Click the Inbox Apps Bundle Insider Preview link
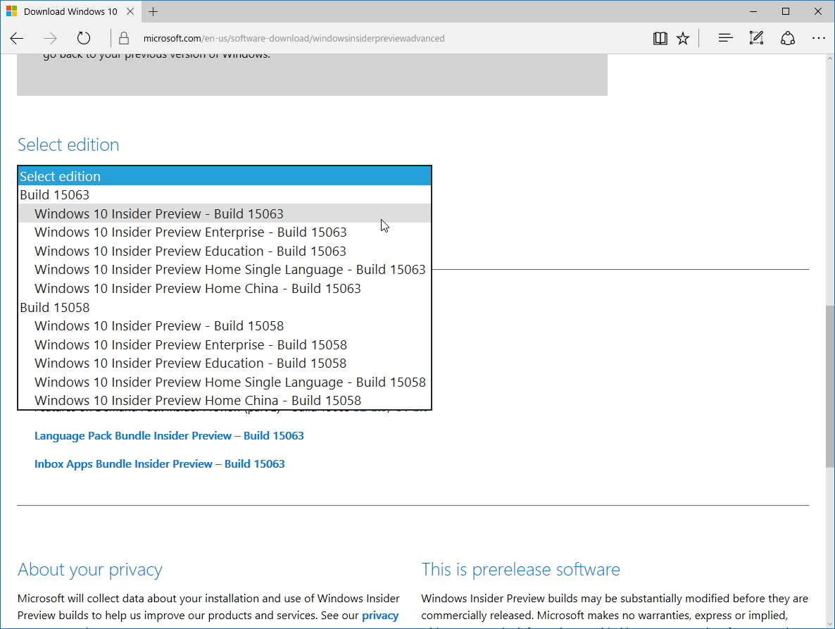This screenshot has width=835, height=629. 160,463
